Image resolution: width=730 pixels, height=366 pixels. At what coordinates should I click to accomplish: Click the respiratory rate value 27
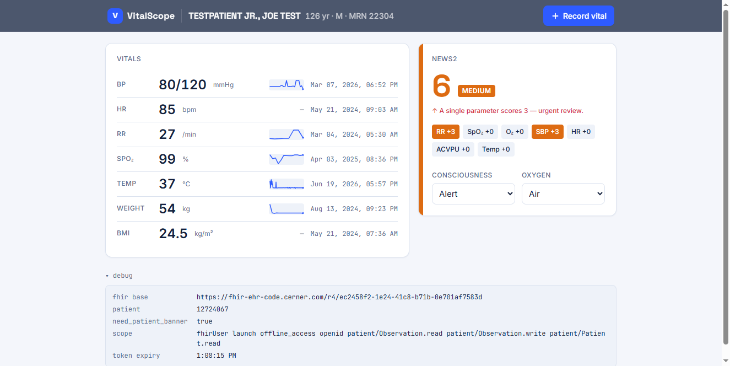point(167,134)
